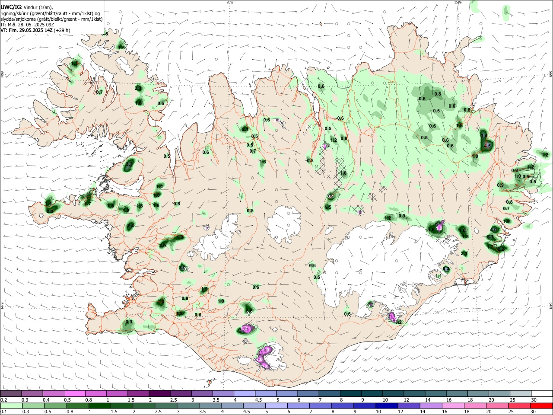Viewport: 553px width, 415px height.
Task: Select the dark mauve 0.2 snow swatch
Action: [11, 393]
